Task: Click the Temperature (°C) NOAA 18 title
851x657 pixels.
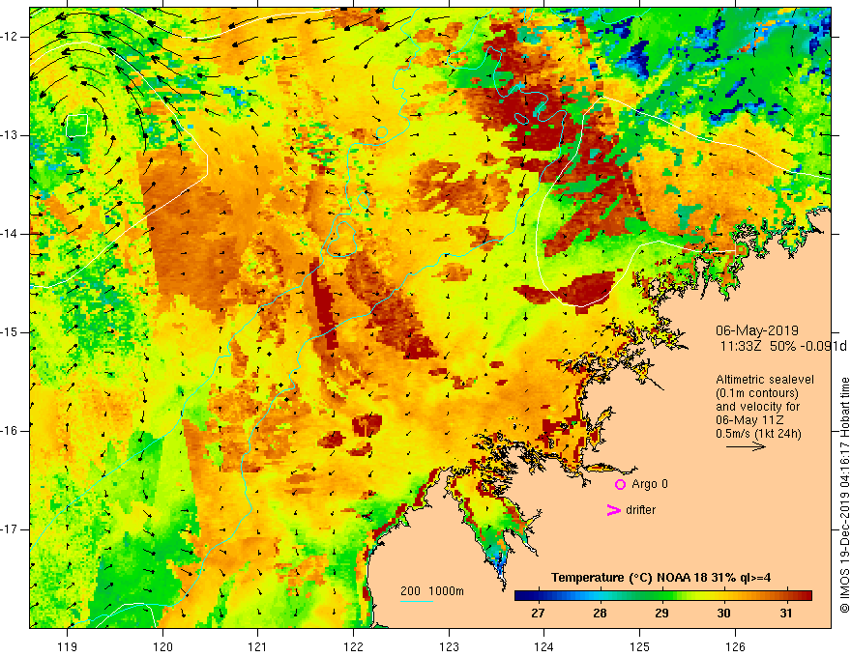Action: pos(660,578)
